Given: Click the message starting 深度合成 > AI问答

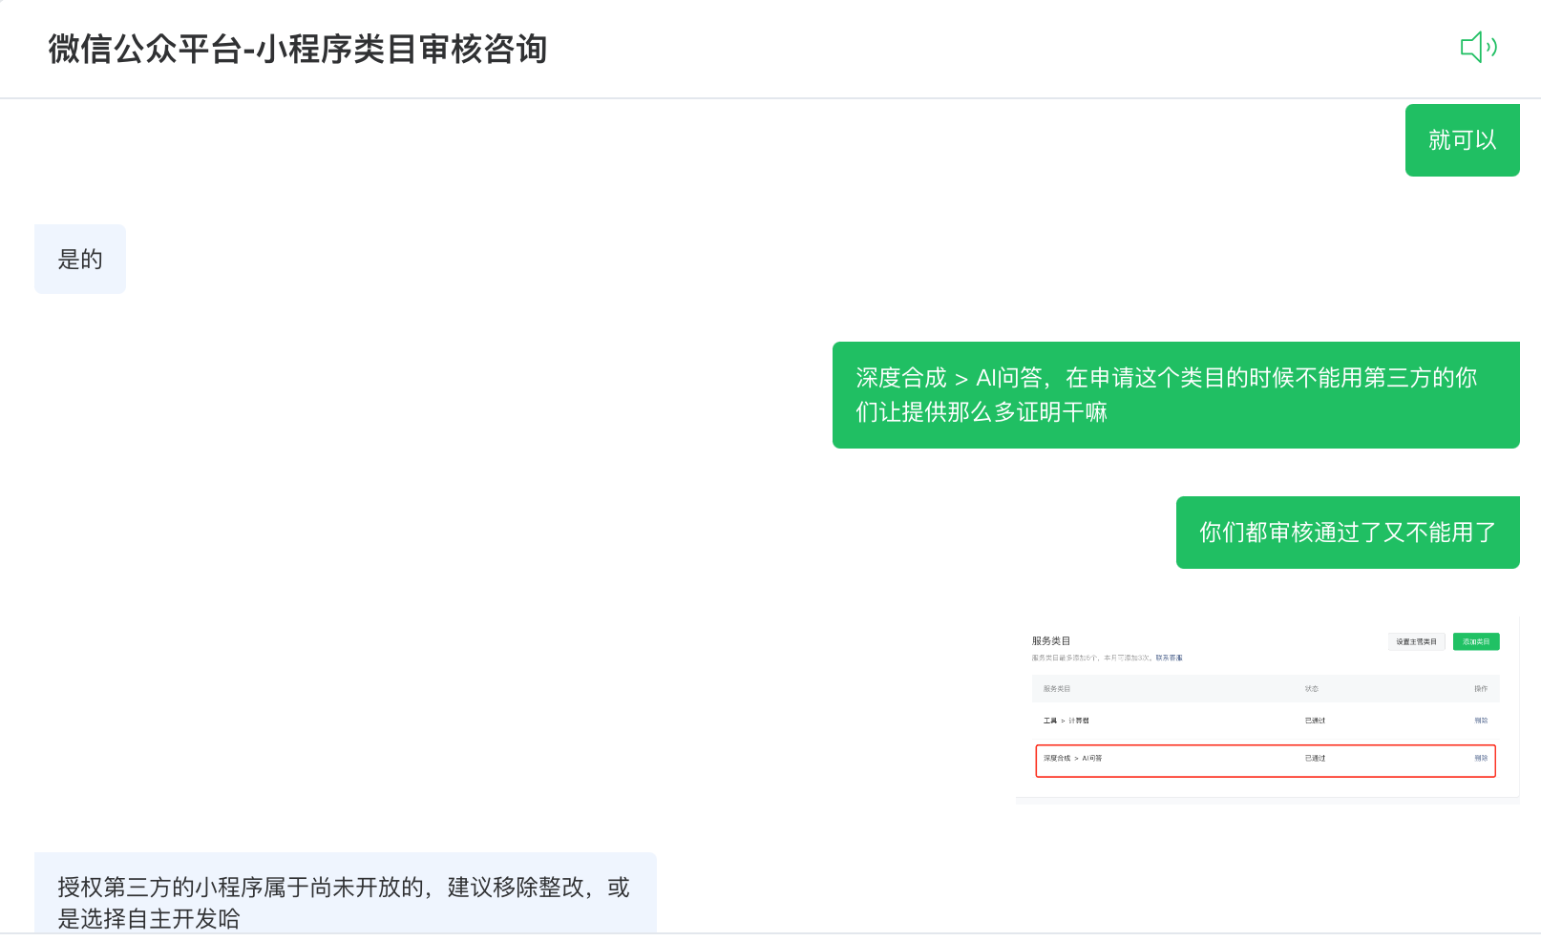Looking at the screenshot, I should click(1175, 395).
